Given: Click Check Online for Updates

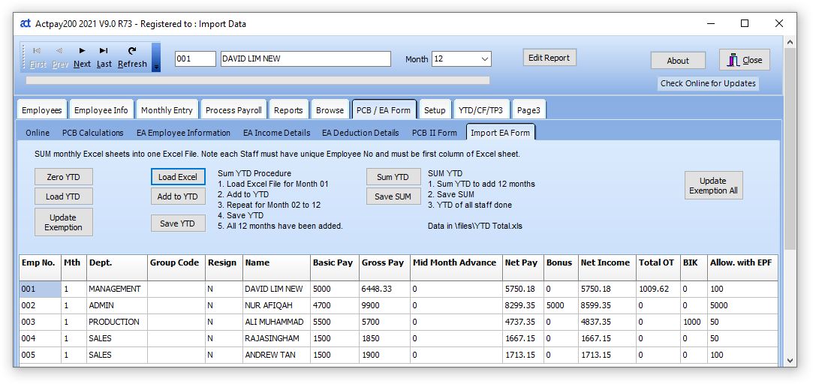Looking at the screenshot, I should click(708, 83).
